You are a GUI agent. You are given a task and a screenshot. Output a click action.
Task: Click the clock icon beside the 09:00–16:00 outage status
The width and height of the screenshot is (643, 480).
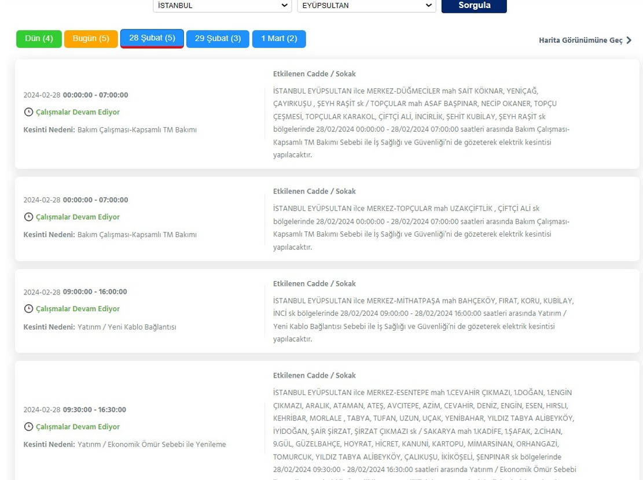(28, 309)
